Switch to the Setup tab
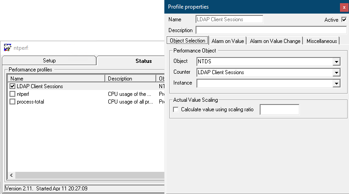Image resolution: width=349 pixels, height=194 pixels. coord(49,61)
